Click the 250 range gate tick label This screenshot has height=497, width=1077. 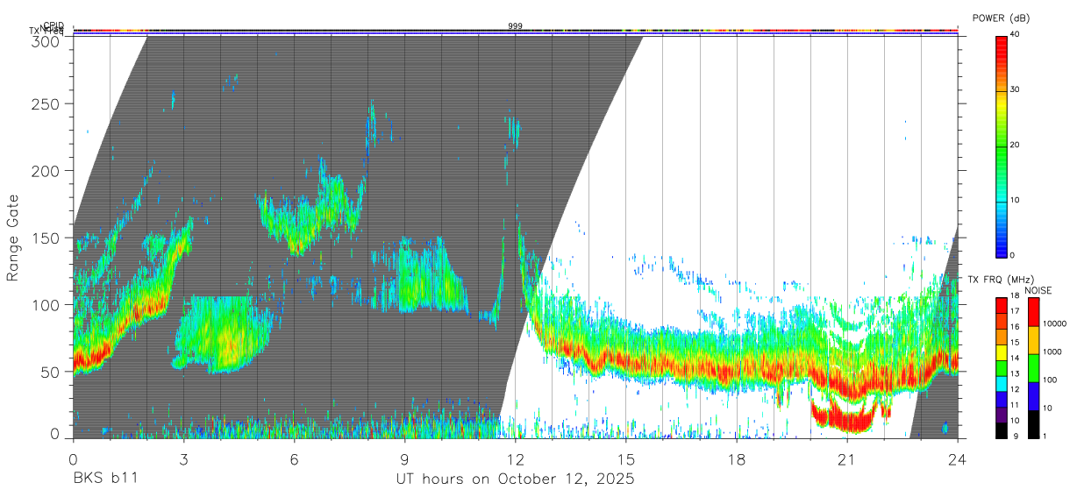[x=46, y=103]
